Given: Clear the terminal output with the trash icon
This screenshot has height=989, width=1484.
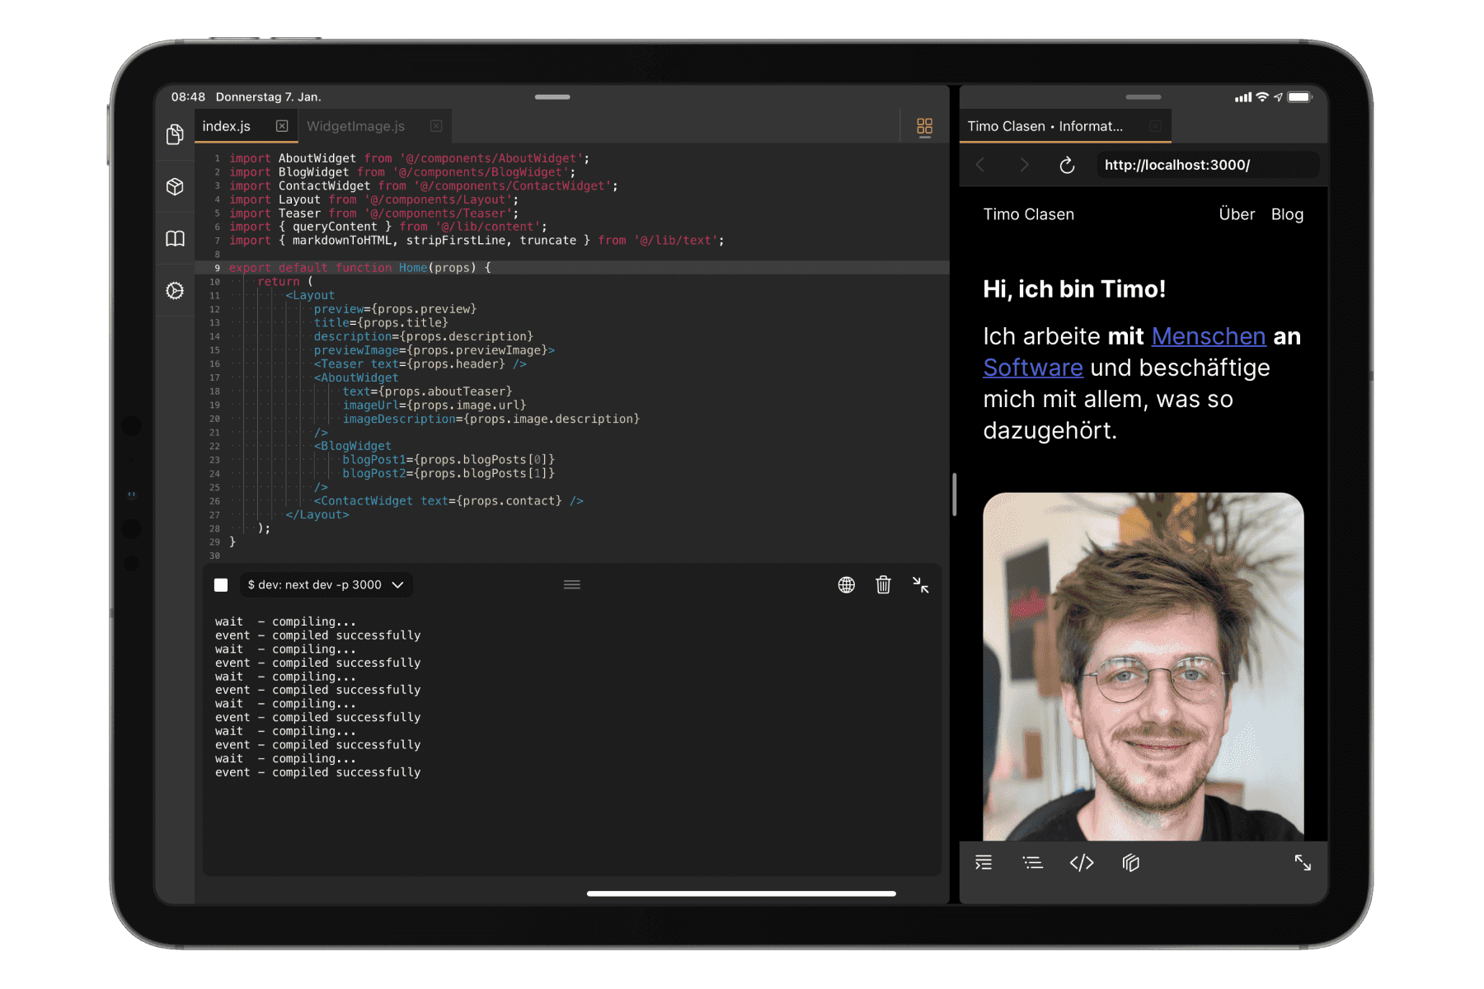Looking at the screenshot, I should (883, 584).
